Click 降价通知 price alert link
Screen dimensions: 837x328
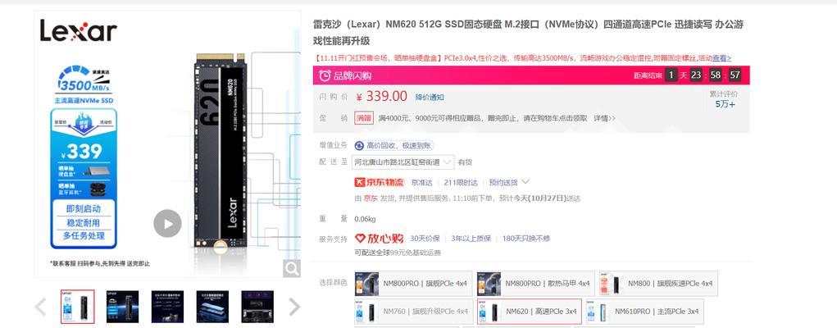430,98
